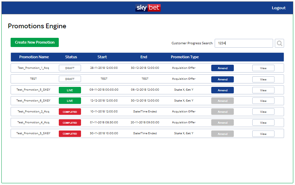Select the name Test_Promotion_4_Acq
Screen dimensions: 295x185
pos(33,122)
